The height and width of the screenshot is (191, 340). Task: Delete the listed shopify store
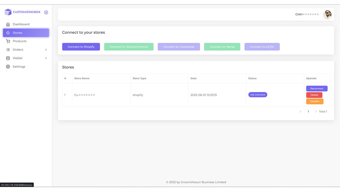pos(314,95)
